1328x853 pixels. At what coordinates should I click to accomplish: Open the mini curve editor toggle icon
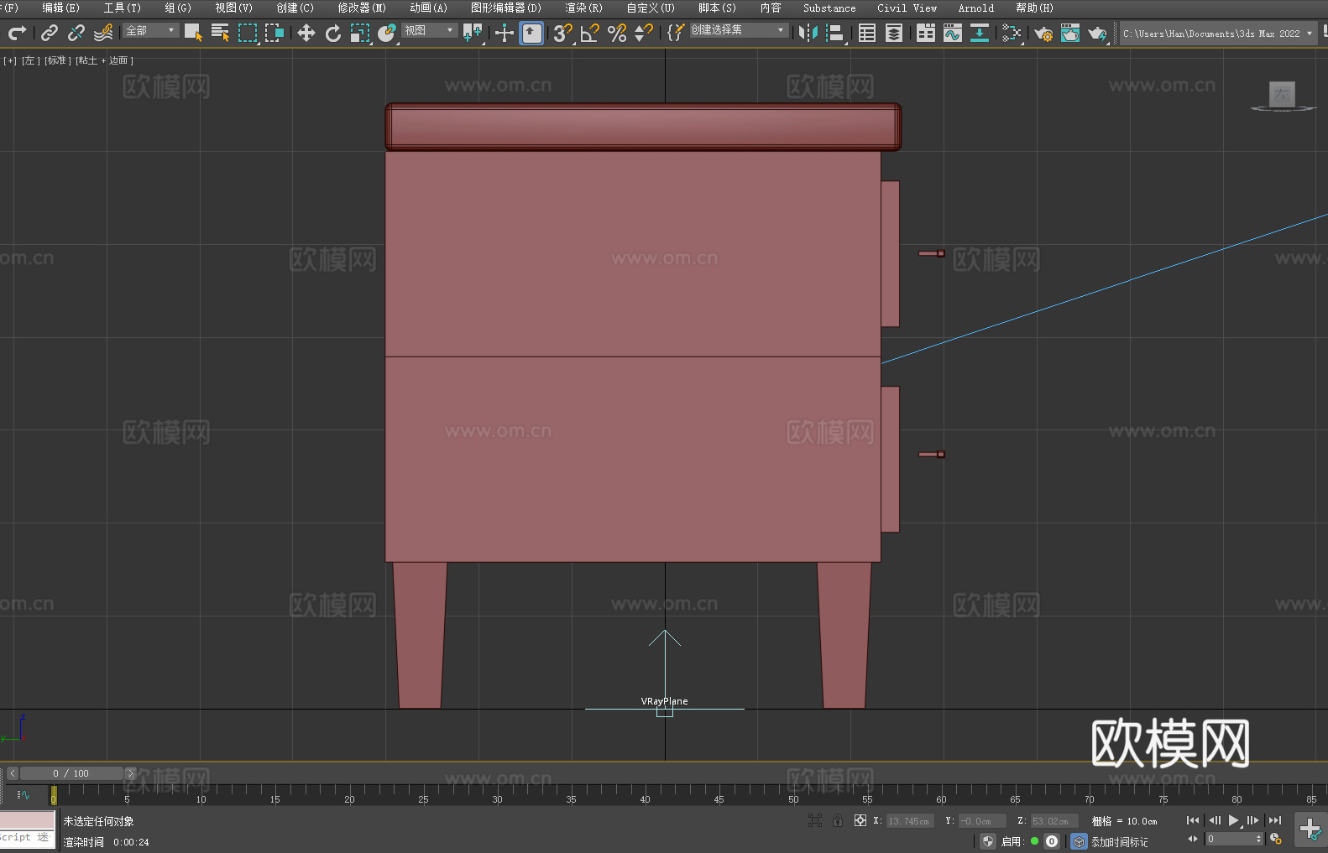(24, 794)
